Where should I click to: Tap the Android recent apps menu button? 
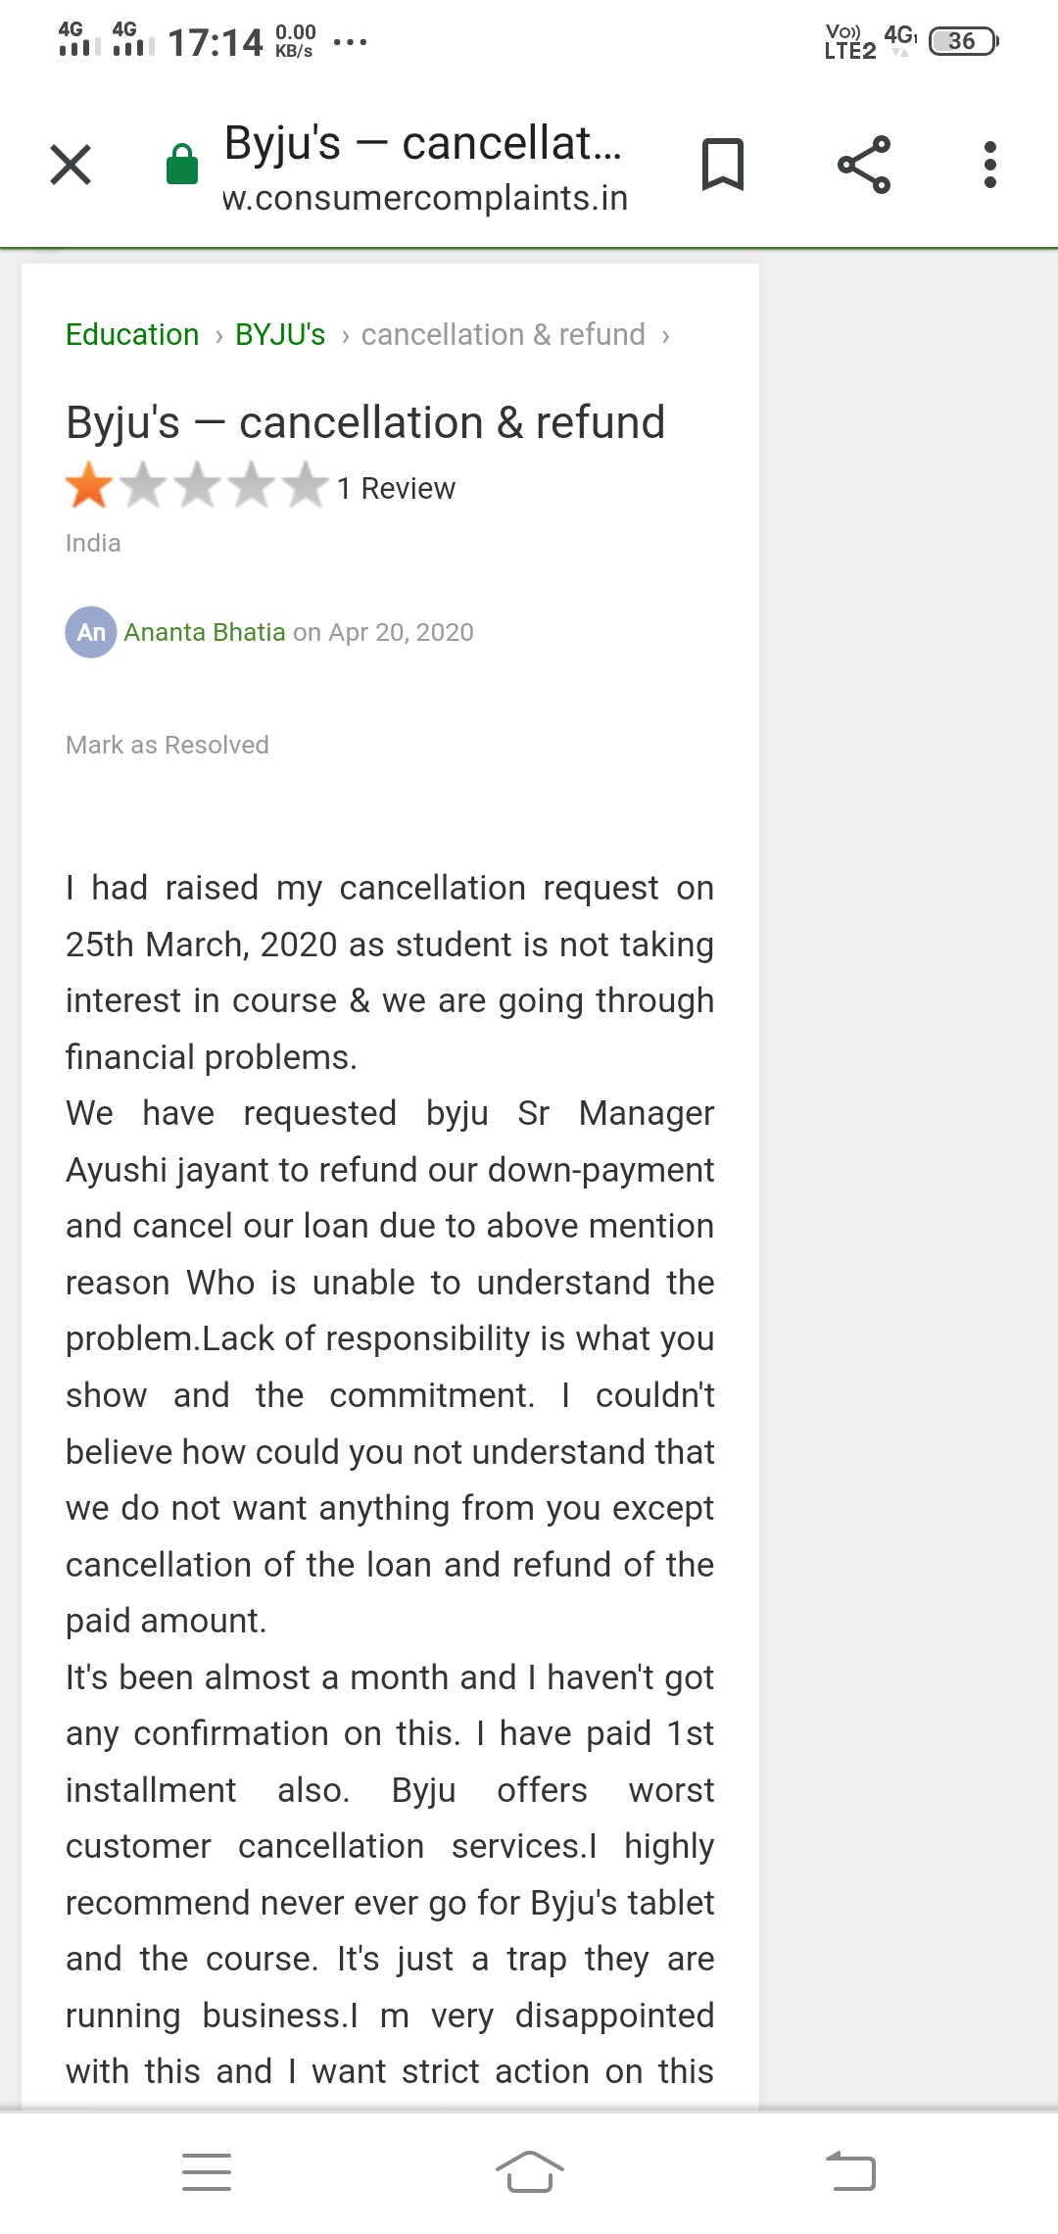207,2171
